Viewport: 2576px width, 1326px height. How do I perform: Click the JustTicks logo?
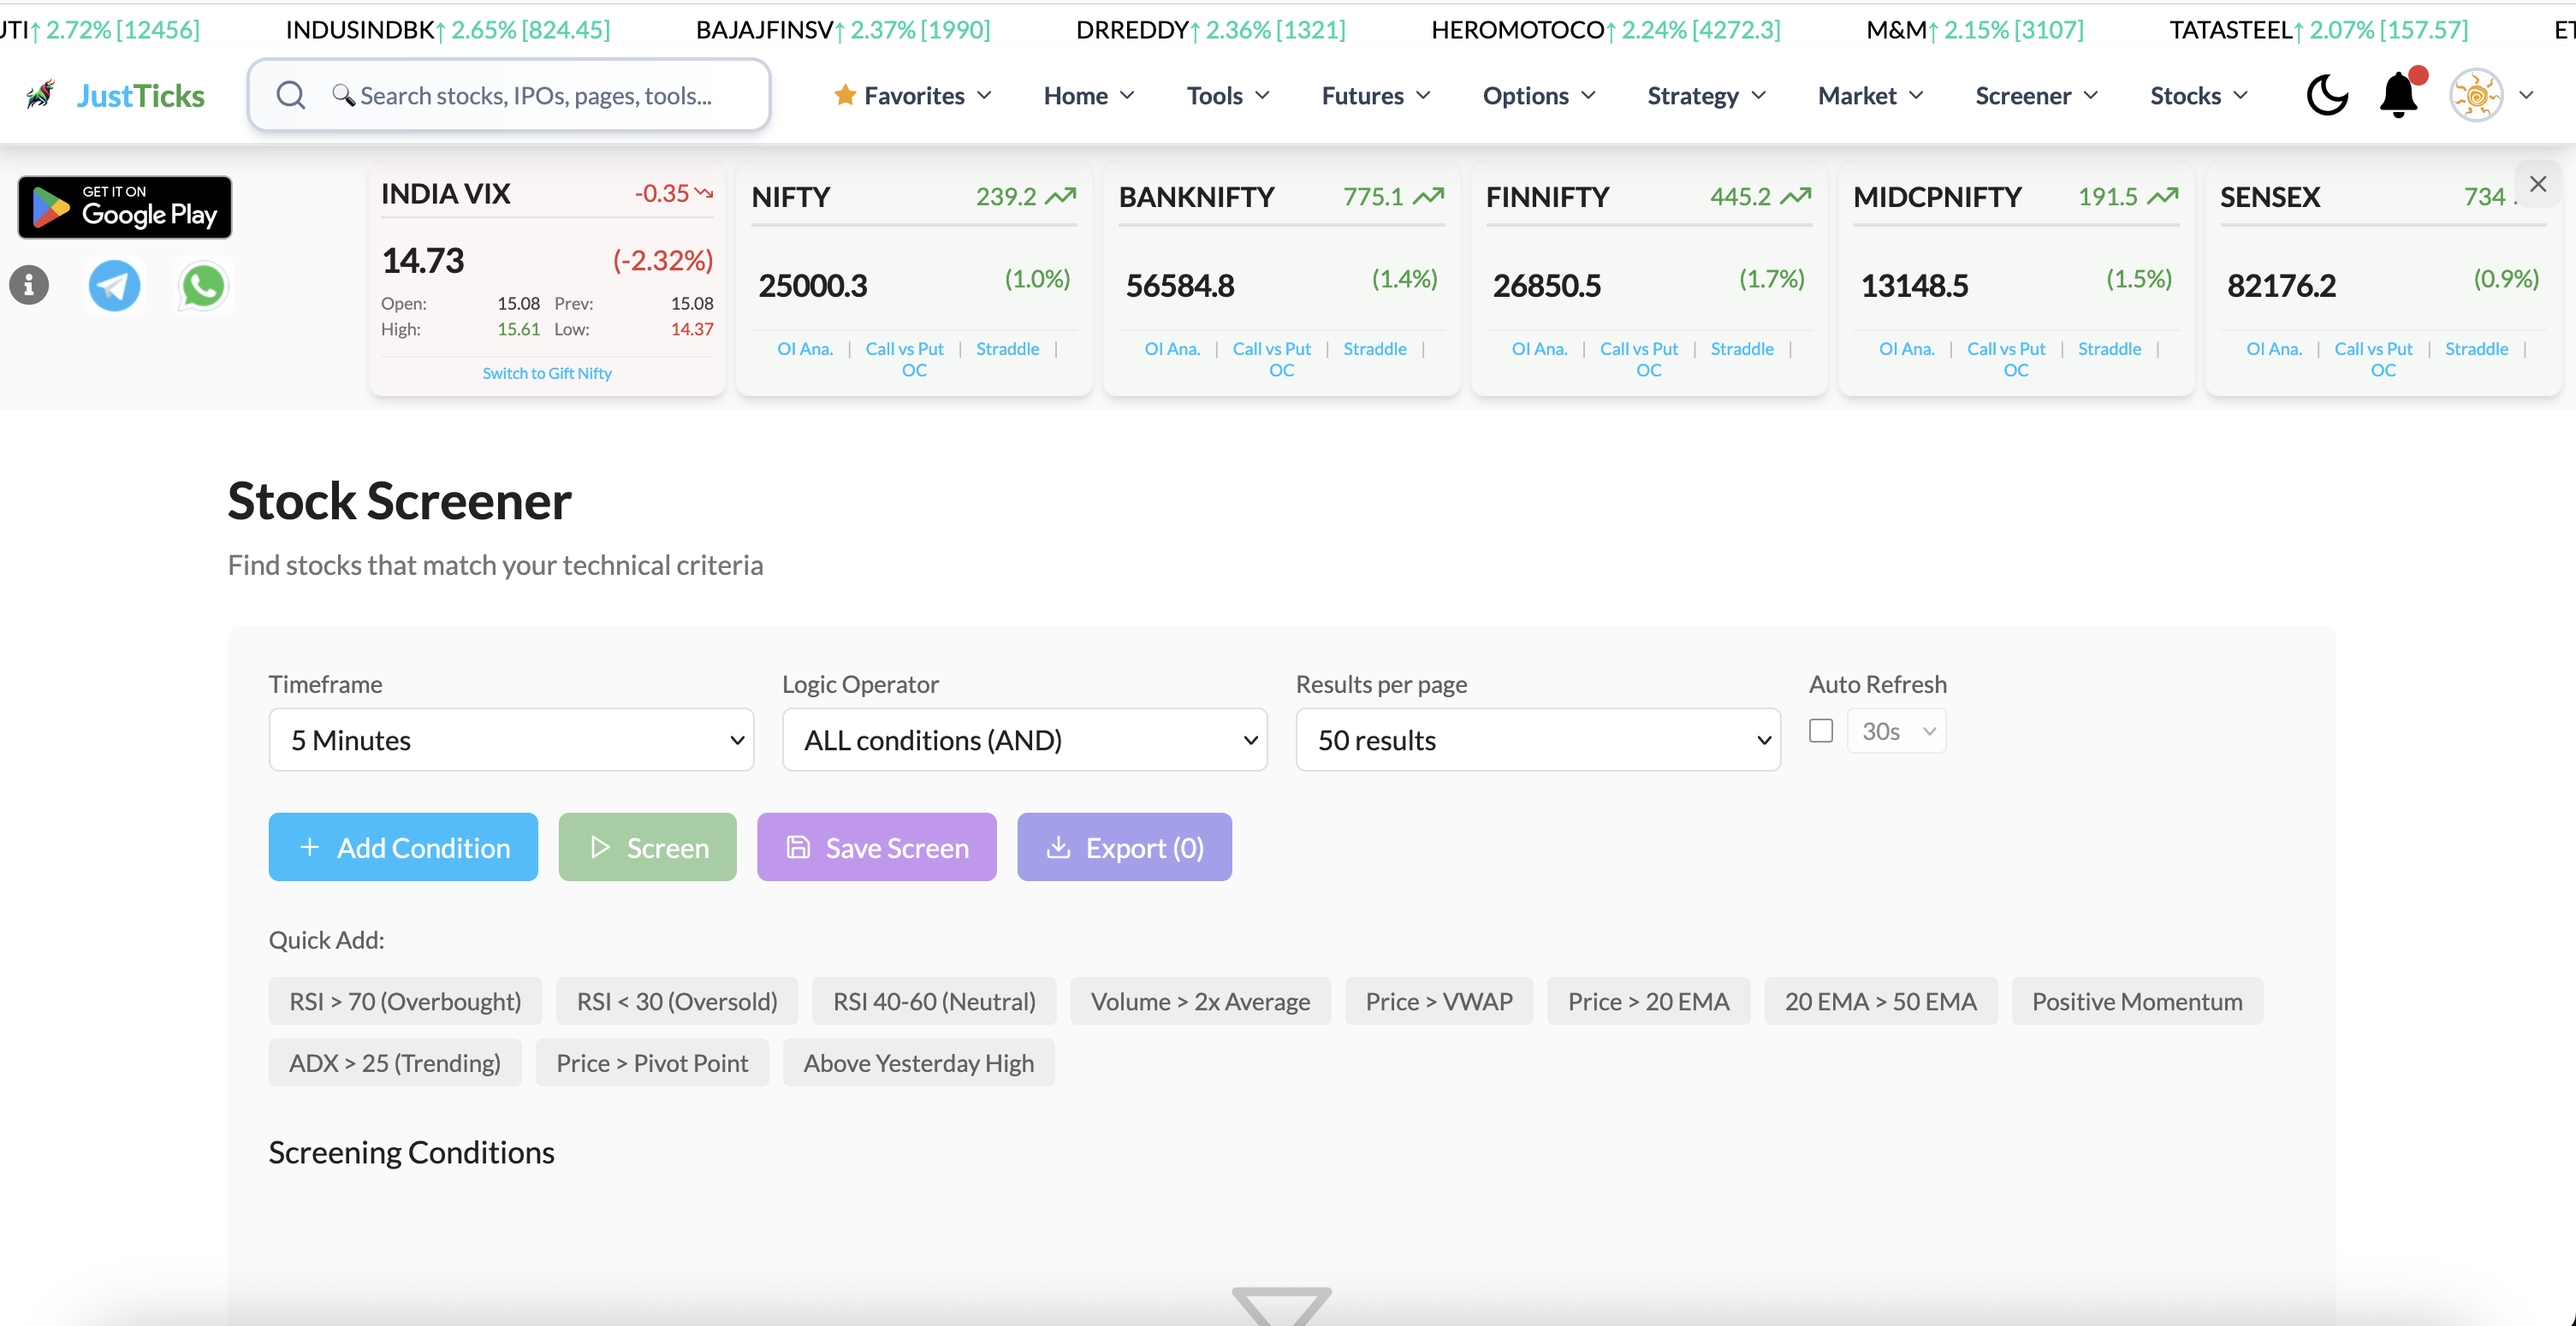point(115,96)
